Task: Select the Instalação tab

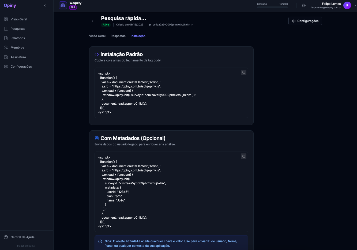Action: (138, 36)
